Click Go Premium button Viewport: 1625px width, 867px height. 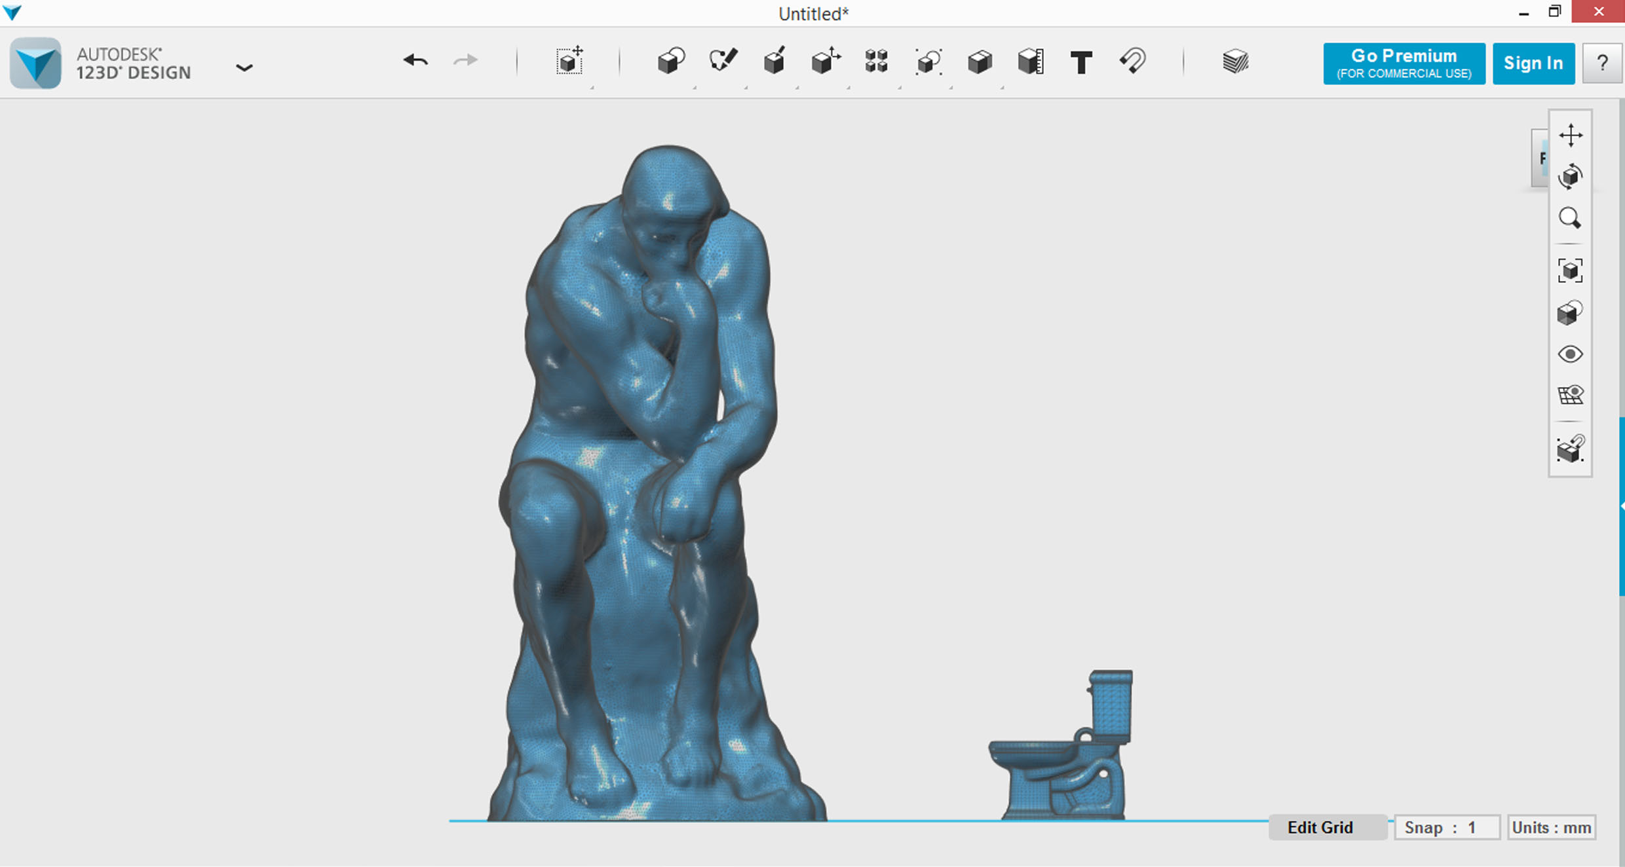[x=1404, y=64]
